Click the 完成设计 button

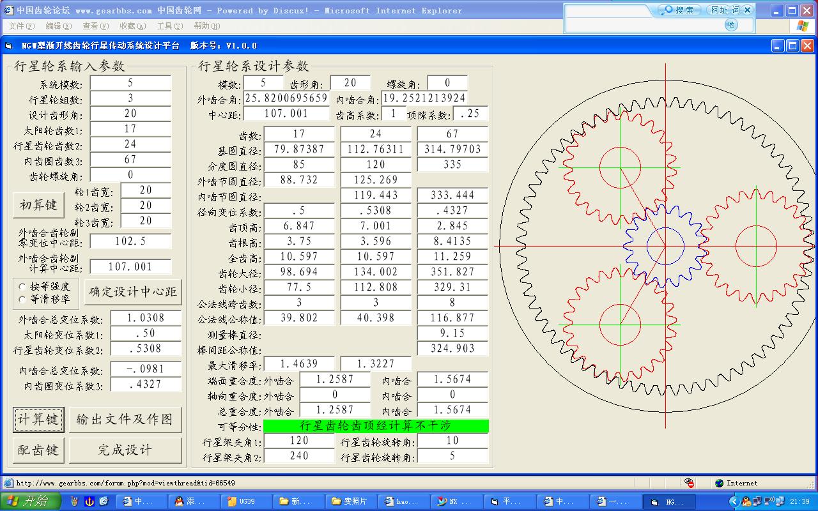point(125,450)
